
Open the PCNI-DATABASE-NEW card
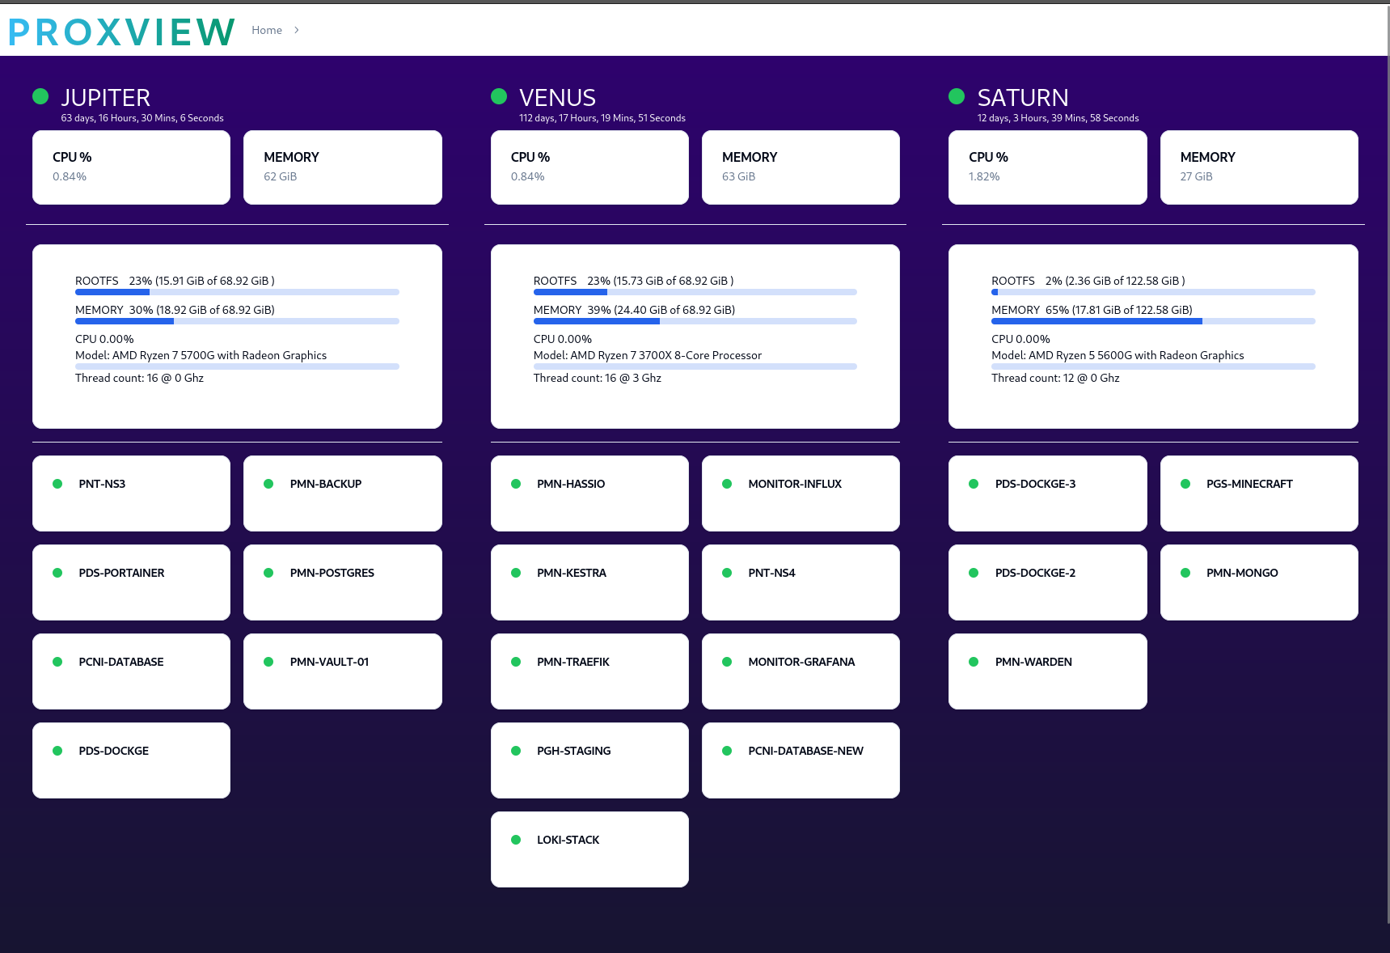coord(800,760)
